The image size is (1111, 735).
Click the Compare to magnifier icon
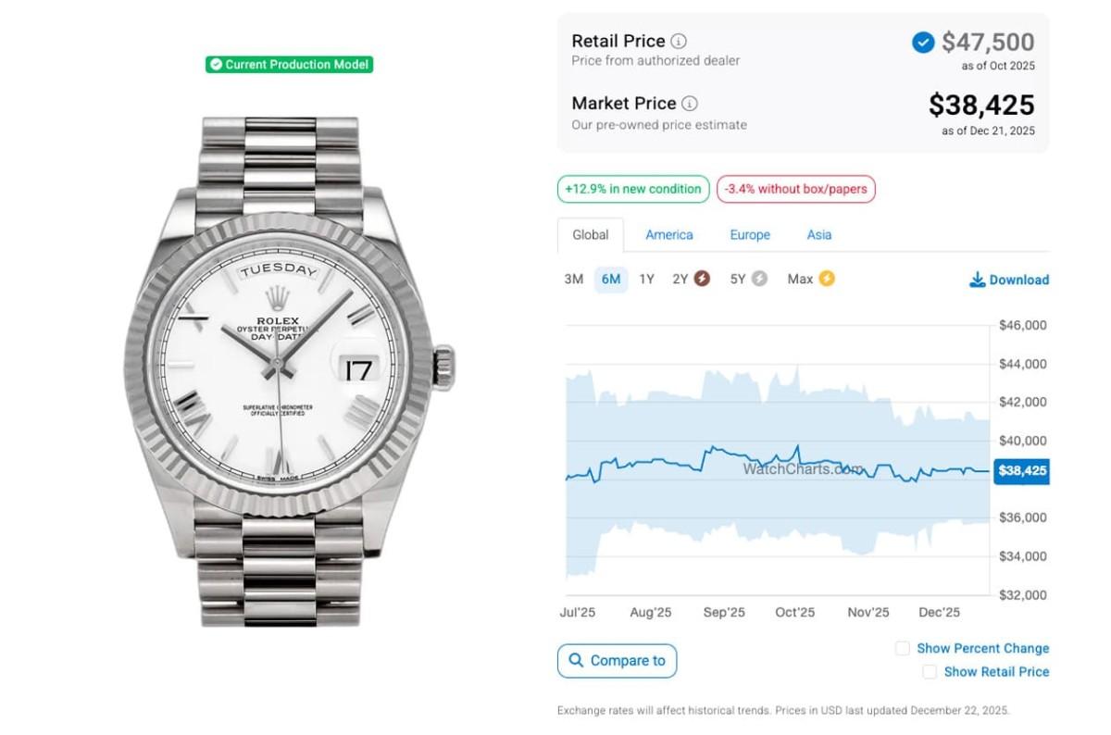click(576, 661)
